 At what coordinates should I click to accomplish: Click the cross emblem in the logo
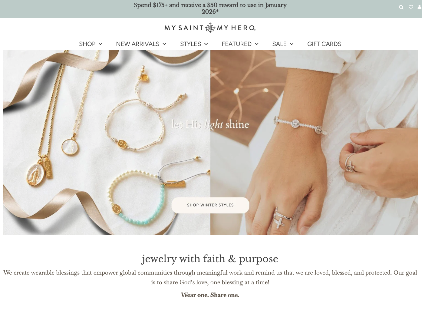(210, 28)
